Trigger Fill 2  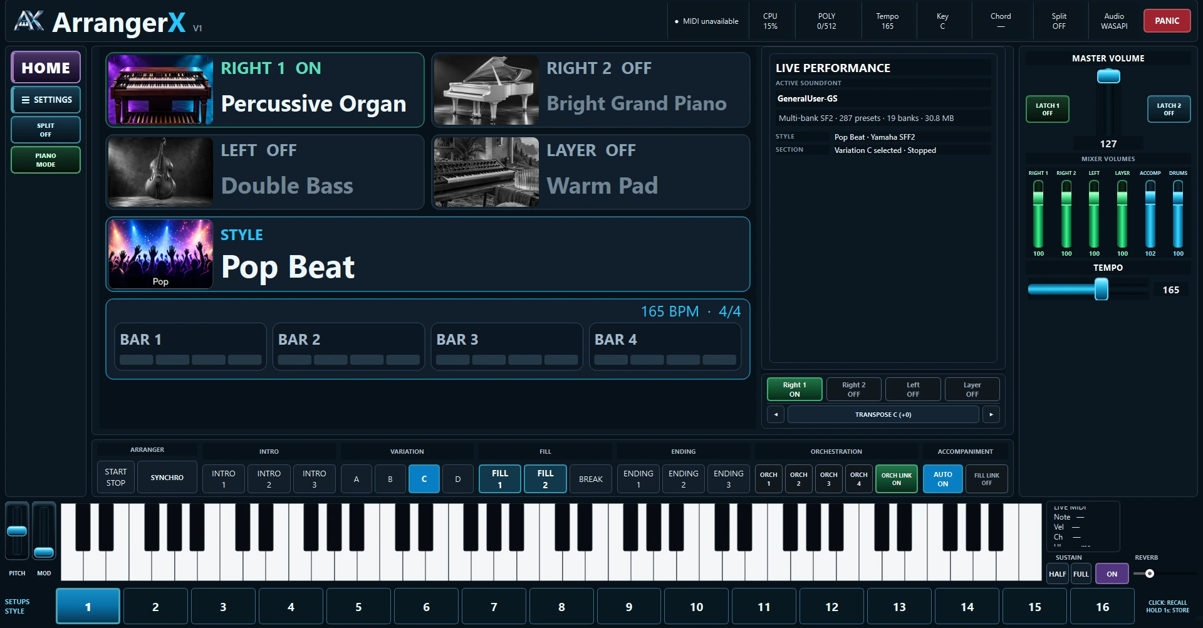pyautogui.click(x=545, y=479)
